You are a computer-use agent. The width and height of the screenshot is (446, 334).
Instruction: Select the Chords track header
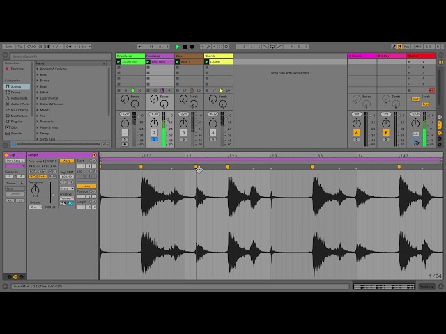pyautogui.click(x=218, y=56)
